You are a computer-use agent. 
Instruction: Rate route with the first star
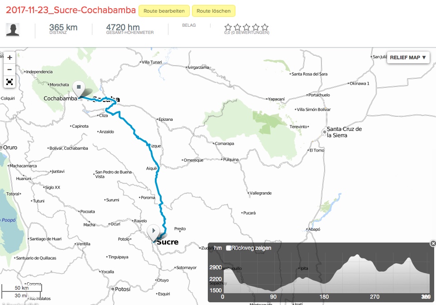[228, 27]
